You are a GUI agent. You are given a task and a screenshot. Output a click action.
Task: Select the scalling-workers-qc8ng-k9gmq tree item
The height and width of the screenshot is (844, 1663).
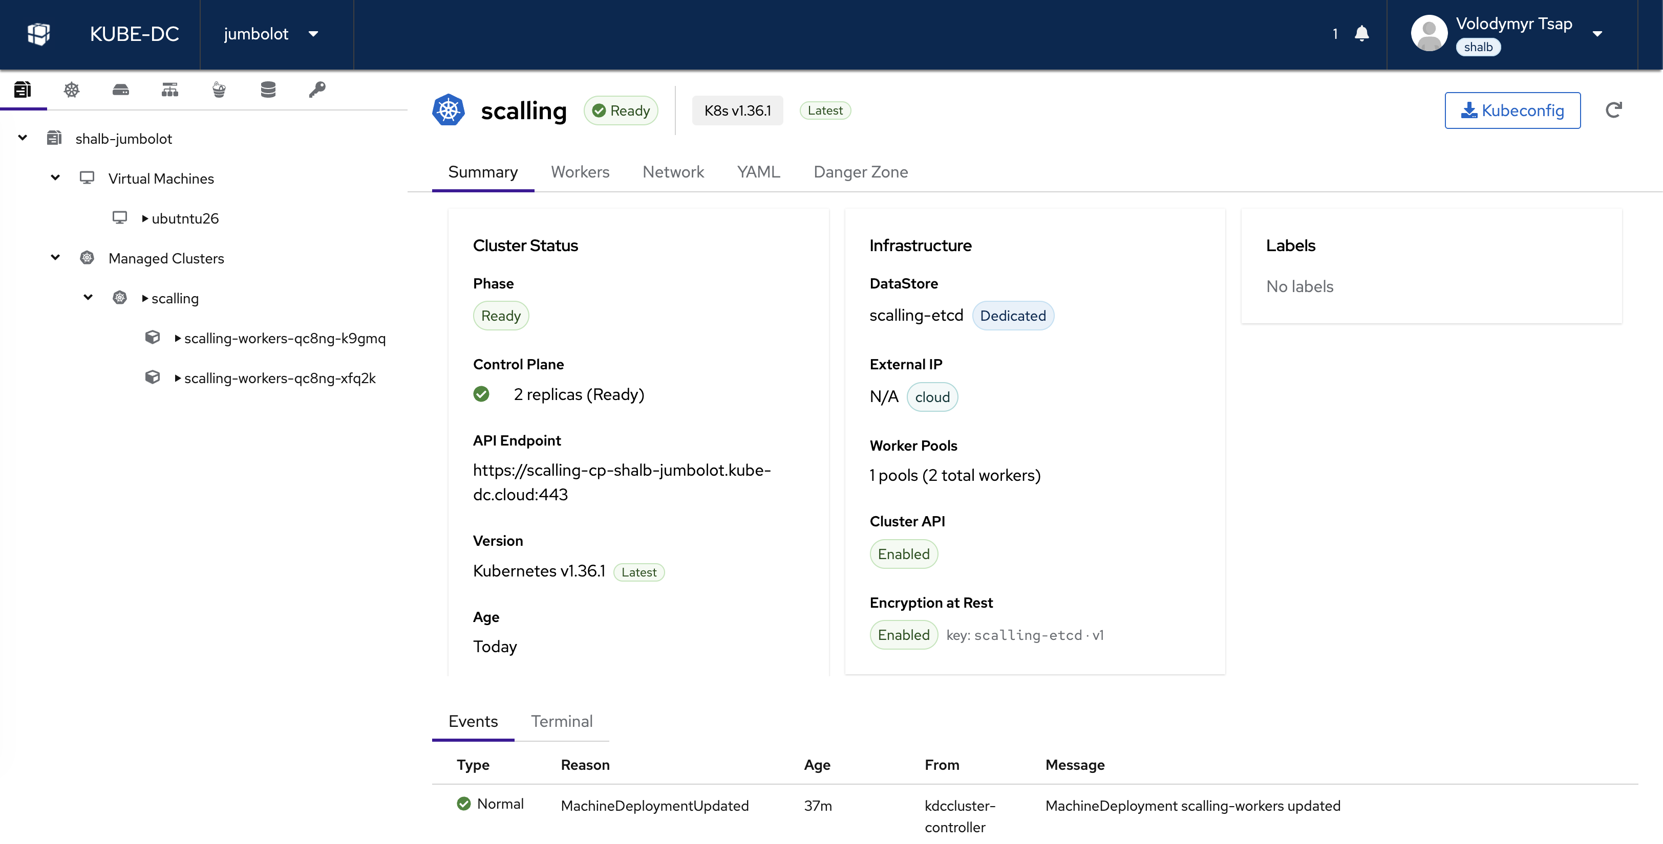point(285,338)
